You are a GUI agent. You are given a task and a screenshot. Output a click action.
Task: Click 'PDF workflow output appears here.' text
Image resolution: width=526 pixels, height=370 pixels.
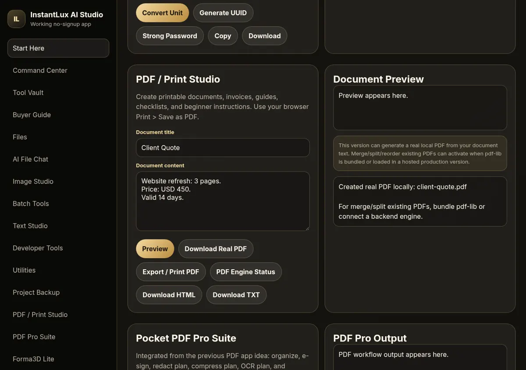pos(393,355)
